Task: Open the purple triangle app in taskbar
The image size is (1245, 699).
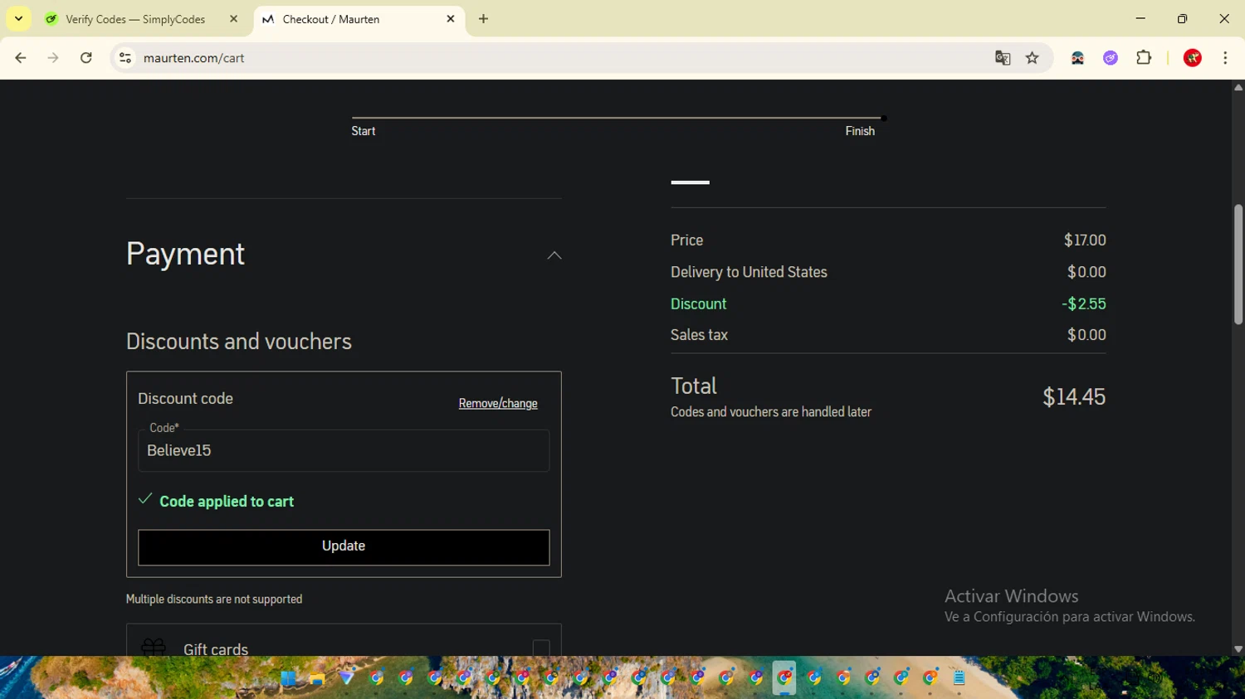Action: pyautogui.click(x=347, y=678)
